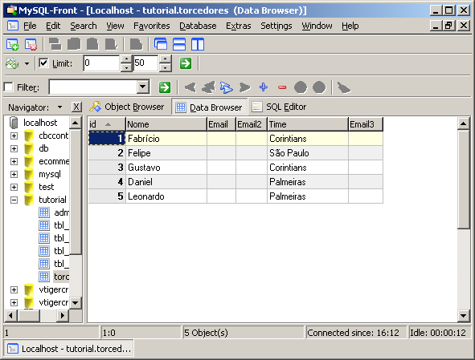Open the Database menu
Image resolution: width=475 pixels, height=360 pixels.
(x=198, y=26)
